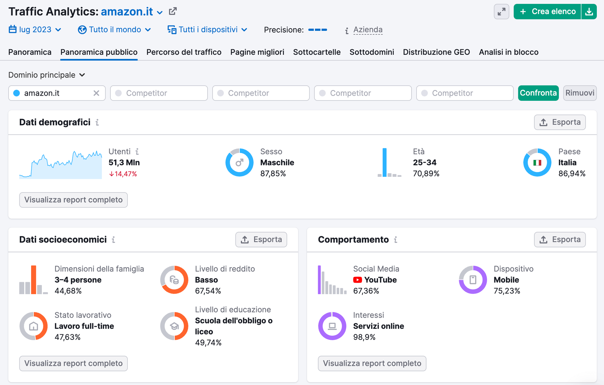
Task: Switch to the Sottocartelle tab
Action: (x=317, y=52)
